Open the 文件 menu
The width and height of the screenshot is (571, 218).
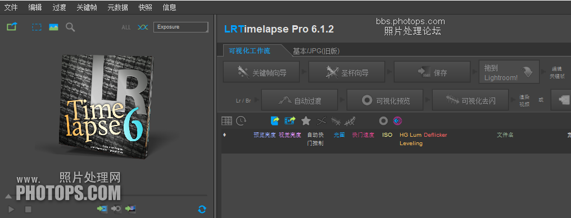11,7
